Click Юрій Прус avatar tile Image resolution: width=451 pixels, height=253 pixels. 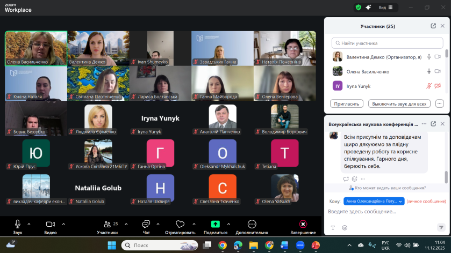coord(36,153)
